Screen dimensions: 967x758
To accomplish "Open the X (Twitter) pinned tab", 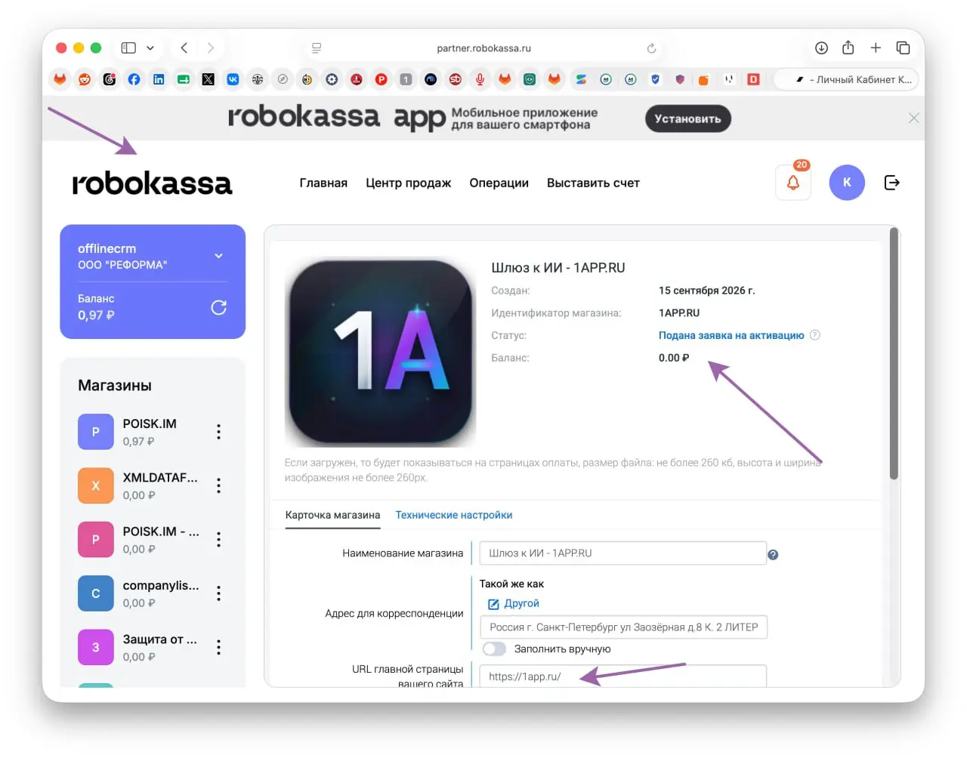I will pos(208,79).
